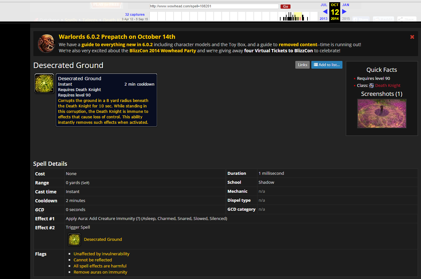This screenshot has width=421, height=279.
Task: Close the Warlords prepatch announcement banner
Action: [x=412, y=37]
